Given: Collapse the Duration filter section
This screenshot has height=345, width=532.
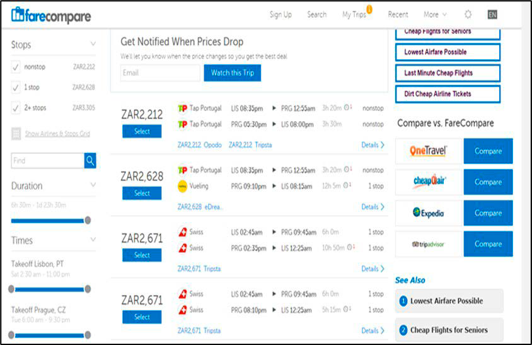Looking at the screenshot, I should [93, 185].
